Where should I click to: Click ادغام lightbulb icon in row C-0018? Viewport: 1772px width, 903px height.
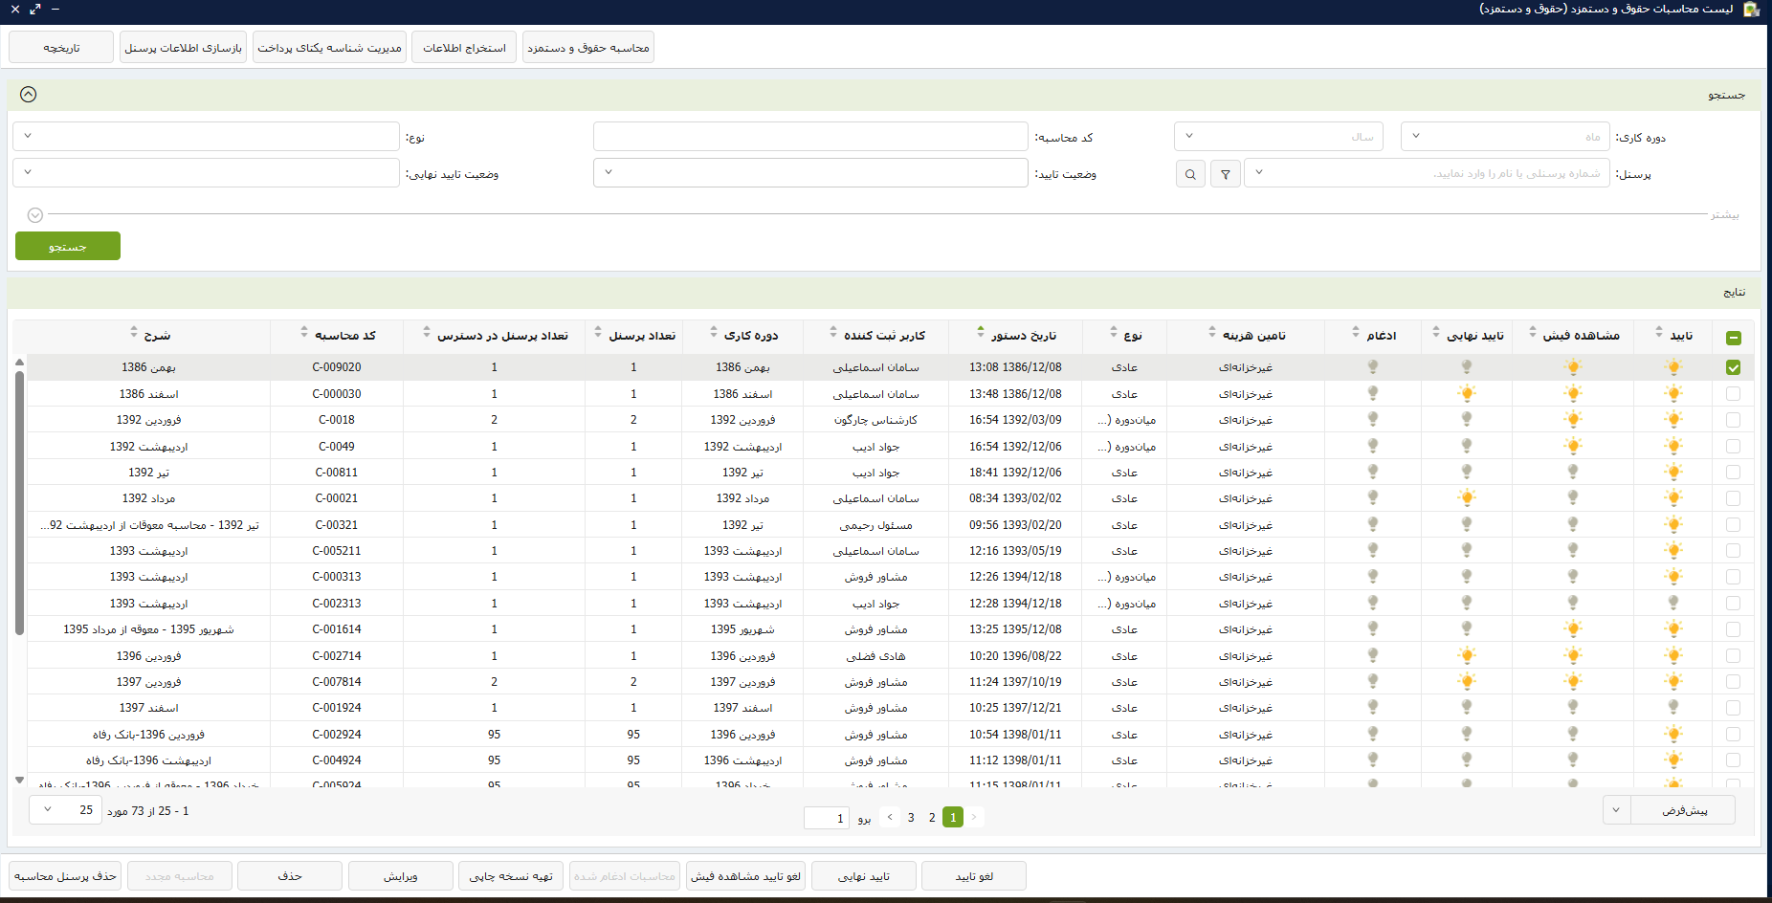point(1373,419)
